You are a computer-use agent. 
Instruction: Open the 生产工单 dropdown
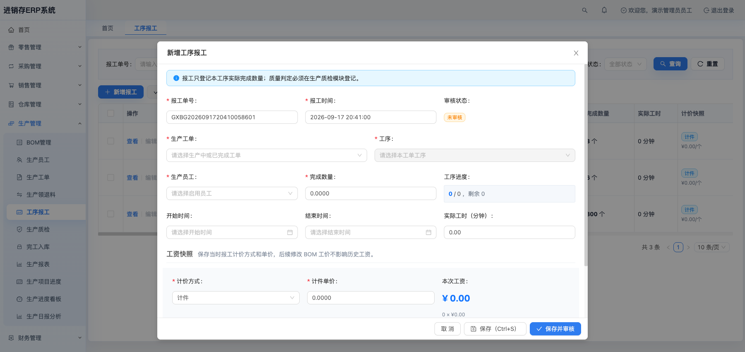tap(267, 155)
